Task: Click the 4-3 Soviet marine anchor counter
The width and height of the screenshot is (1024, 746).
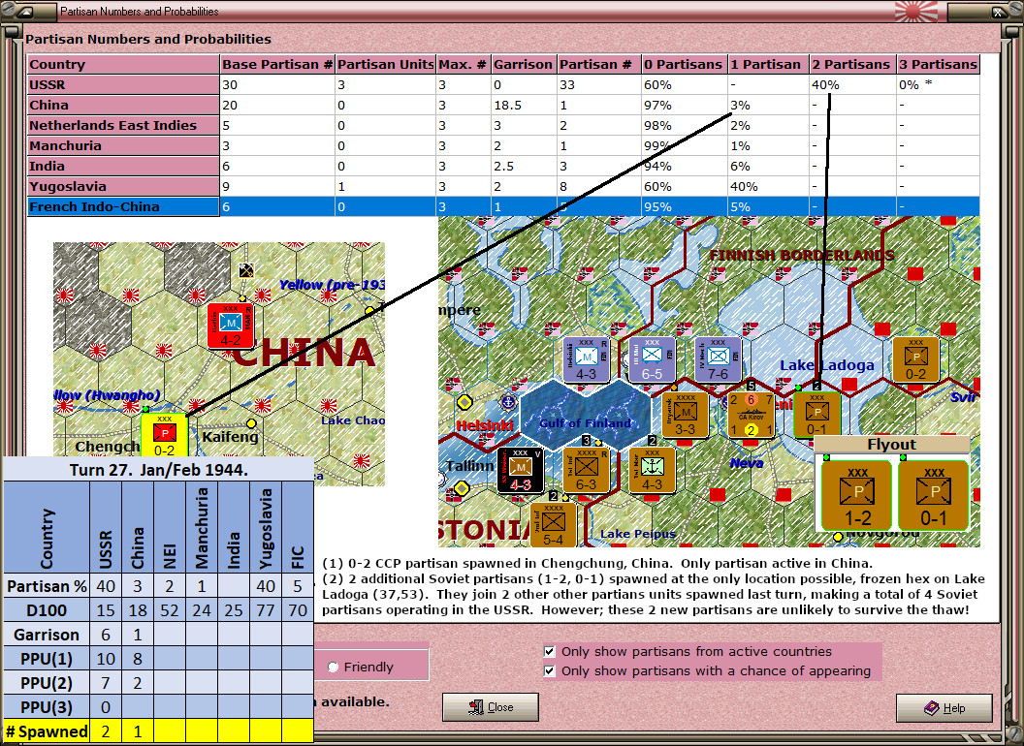Action: [x=652, y=470]
